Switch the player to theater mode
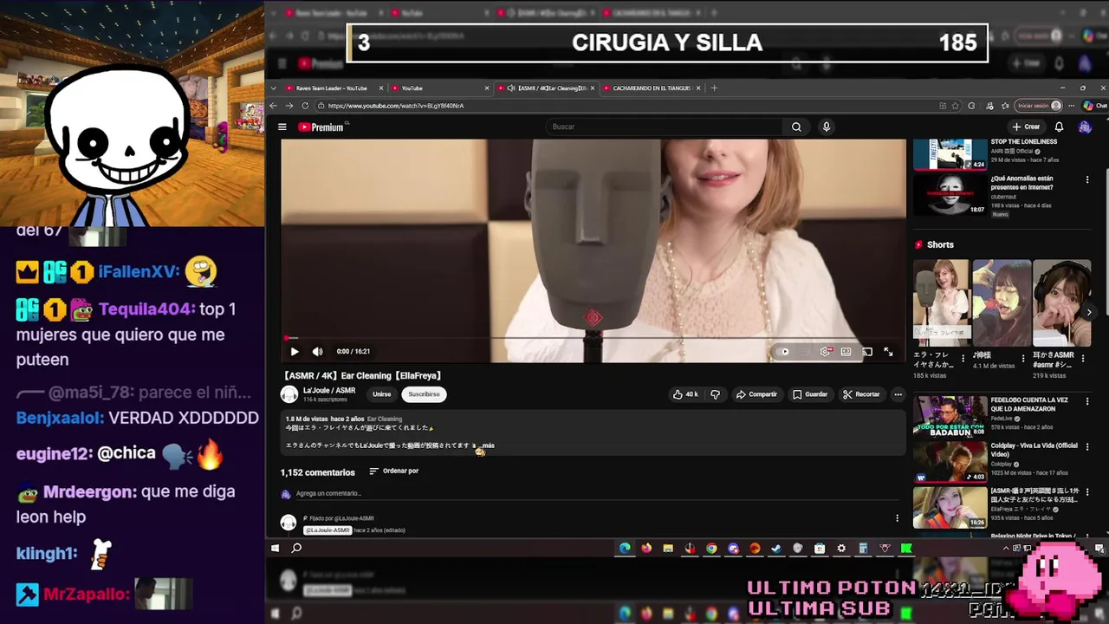This screenshot has height=624, width=1109. click(x=846, y=351)
